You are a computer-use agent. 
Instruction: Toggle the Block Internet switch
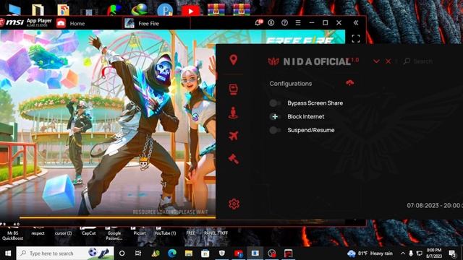point(275,116)
